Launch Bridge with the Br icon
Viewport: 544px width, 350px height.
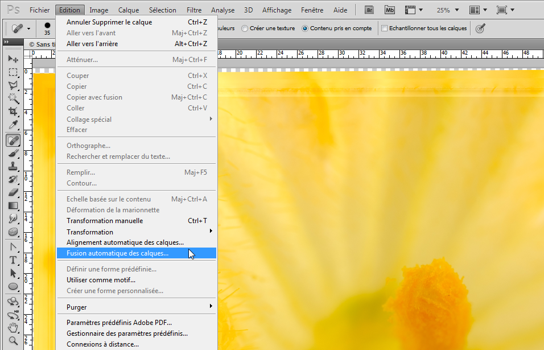tap(369, 10)
